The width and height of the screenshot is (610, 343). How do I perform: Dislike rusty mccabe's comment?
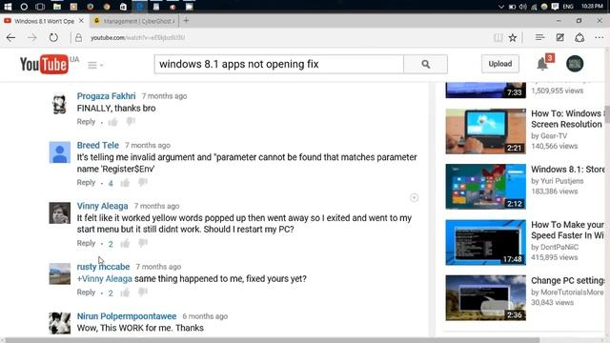pos(143,293)
